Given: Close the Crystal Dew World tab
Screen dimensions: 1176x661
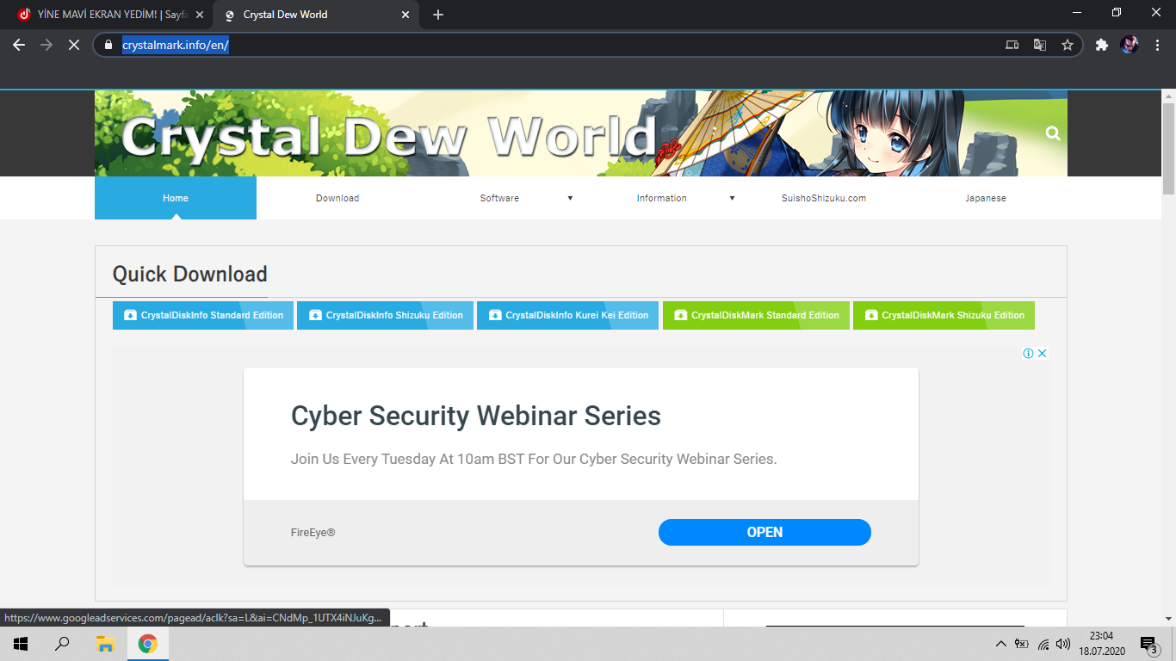Looking at the screenshot, I should (x=405, y=15).
